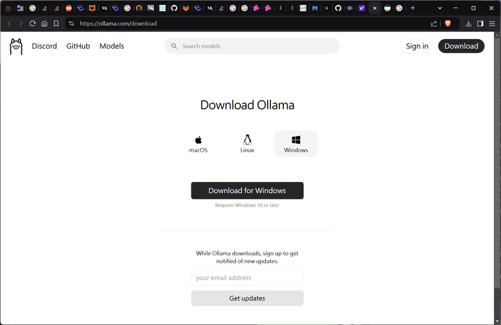Toggle the browser sidebar panel icon
501x325 pixels.
pyautogui.click(x=480, y=24)
